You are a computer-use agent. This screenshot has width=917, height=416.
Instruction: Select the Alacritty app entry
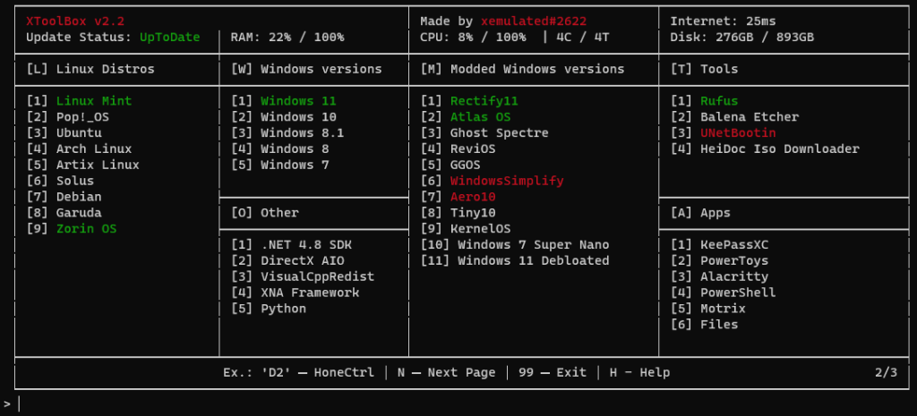[x=719, y=276]
